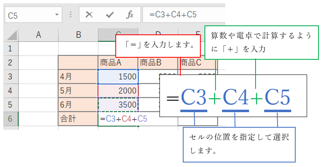
Task: Select column B header
Action: tap(78, 35)
